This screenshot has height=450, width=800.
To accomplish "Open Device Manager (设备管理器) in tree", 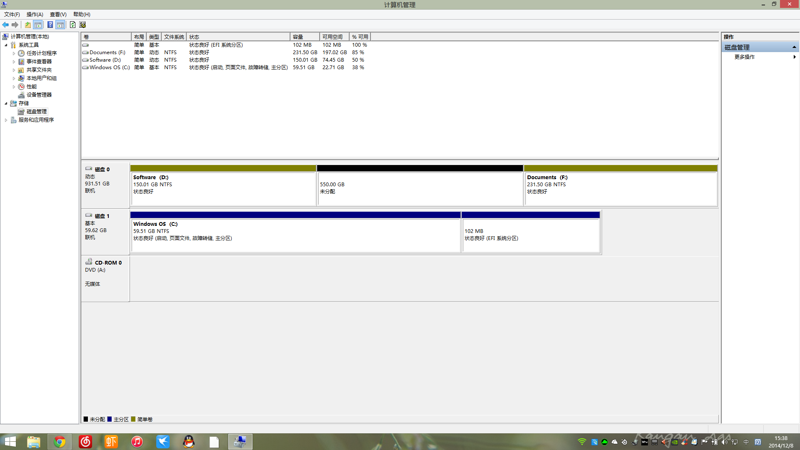I will pyautogui.click(x=39, y=95).
